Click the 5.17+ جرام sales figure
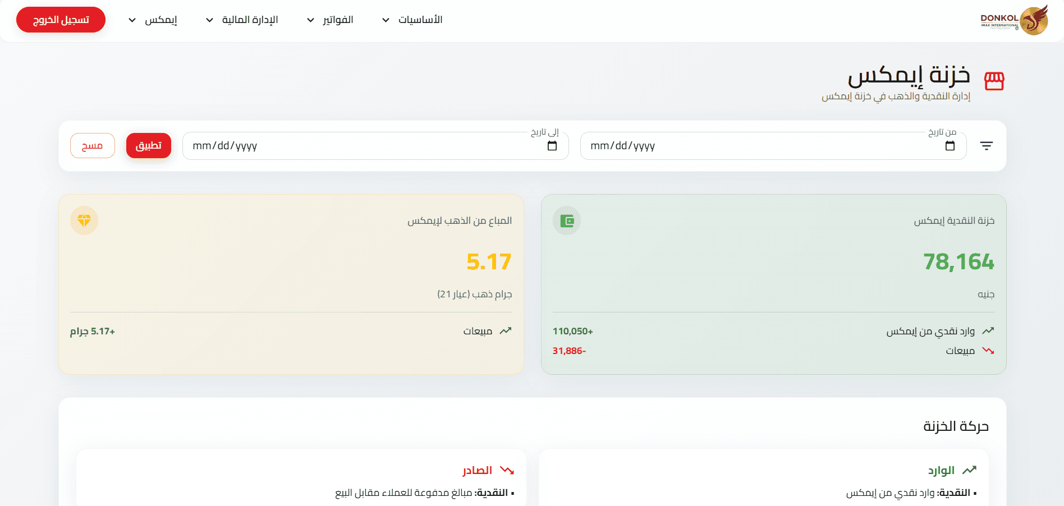This screenshot has width=1064, height=506. [93, 331]
